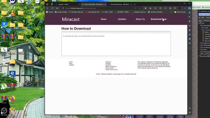Open Edge settings and more ellipsis menu
This screenshot has width=210, height=118.
[x=185, y=8]
